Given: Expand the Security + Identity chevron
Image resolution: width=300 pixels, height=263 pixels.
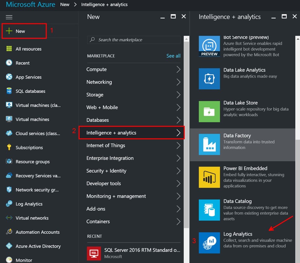Looking at the screenshot, I should (x=178, y=171).
